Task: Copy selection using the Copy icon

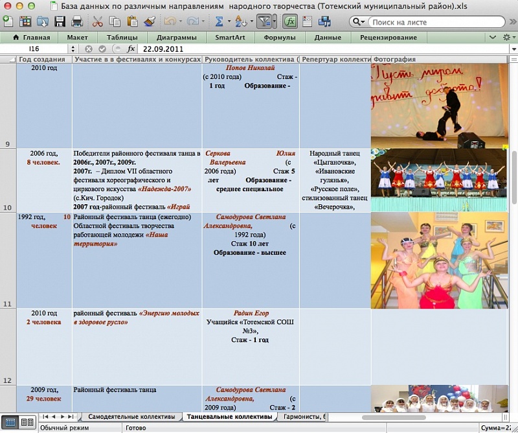Action: (x=115, y=21)
